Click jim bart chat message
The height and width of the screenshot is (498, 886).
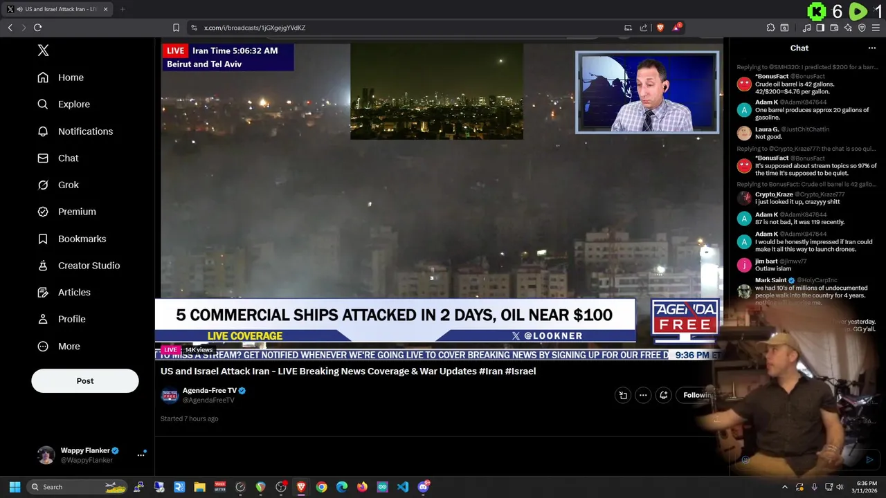(772, 269)
